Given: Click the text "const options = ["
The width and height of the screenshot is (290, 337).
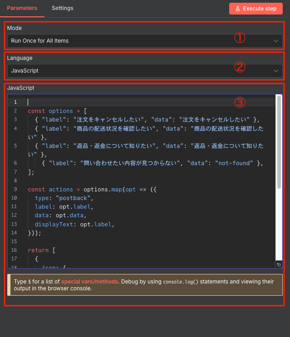Looking at the screenshot, I should point(57,111).
